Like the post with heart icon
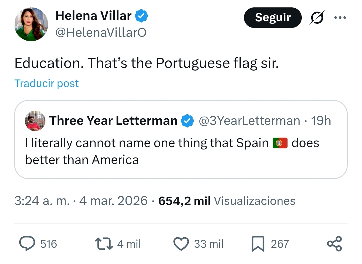Image resolution: width=362 pixels, height=264 pixels. click(181, 244)
